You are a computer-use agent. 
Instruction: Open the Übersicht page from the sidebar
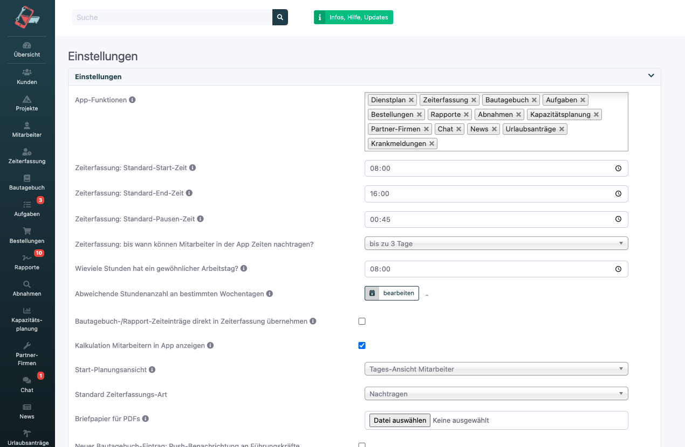26,49
